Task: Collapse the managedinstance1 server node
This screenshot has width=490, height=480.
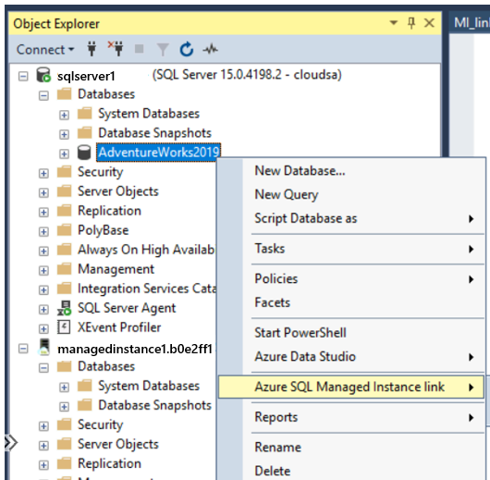Action: 23,349
